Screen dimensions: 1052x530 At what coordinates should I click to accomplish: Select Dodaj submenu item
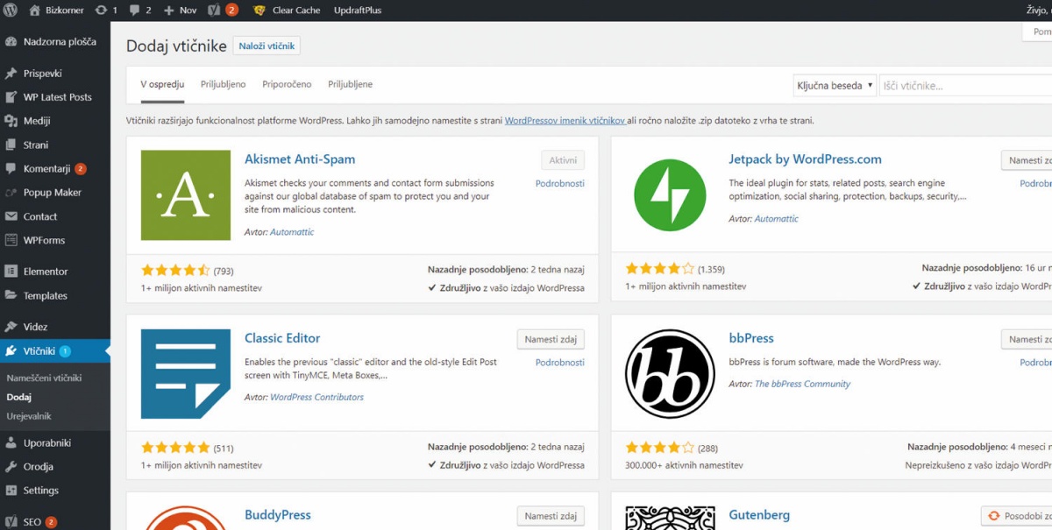tap(18, 397)
